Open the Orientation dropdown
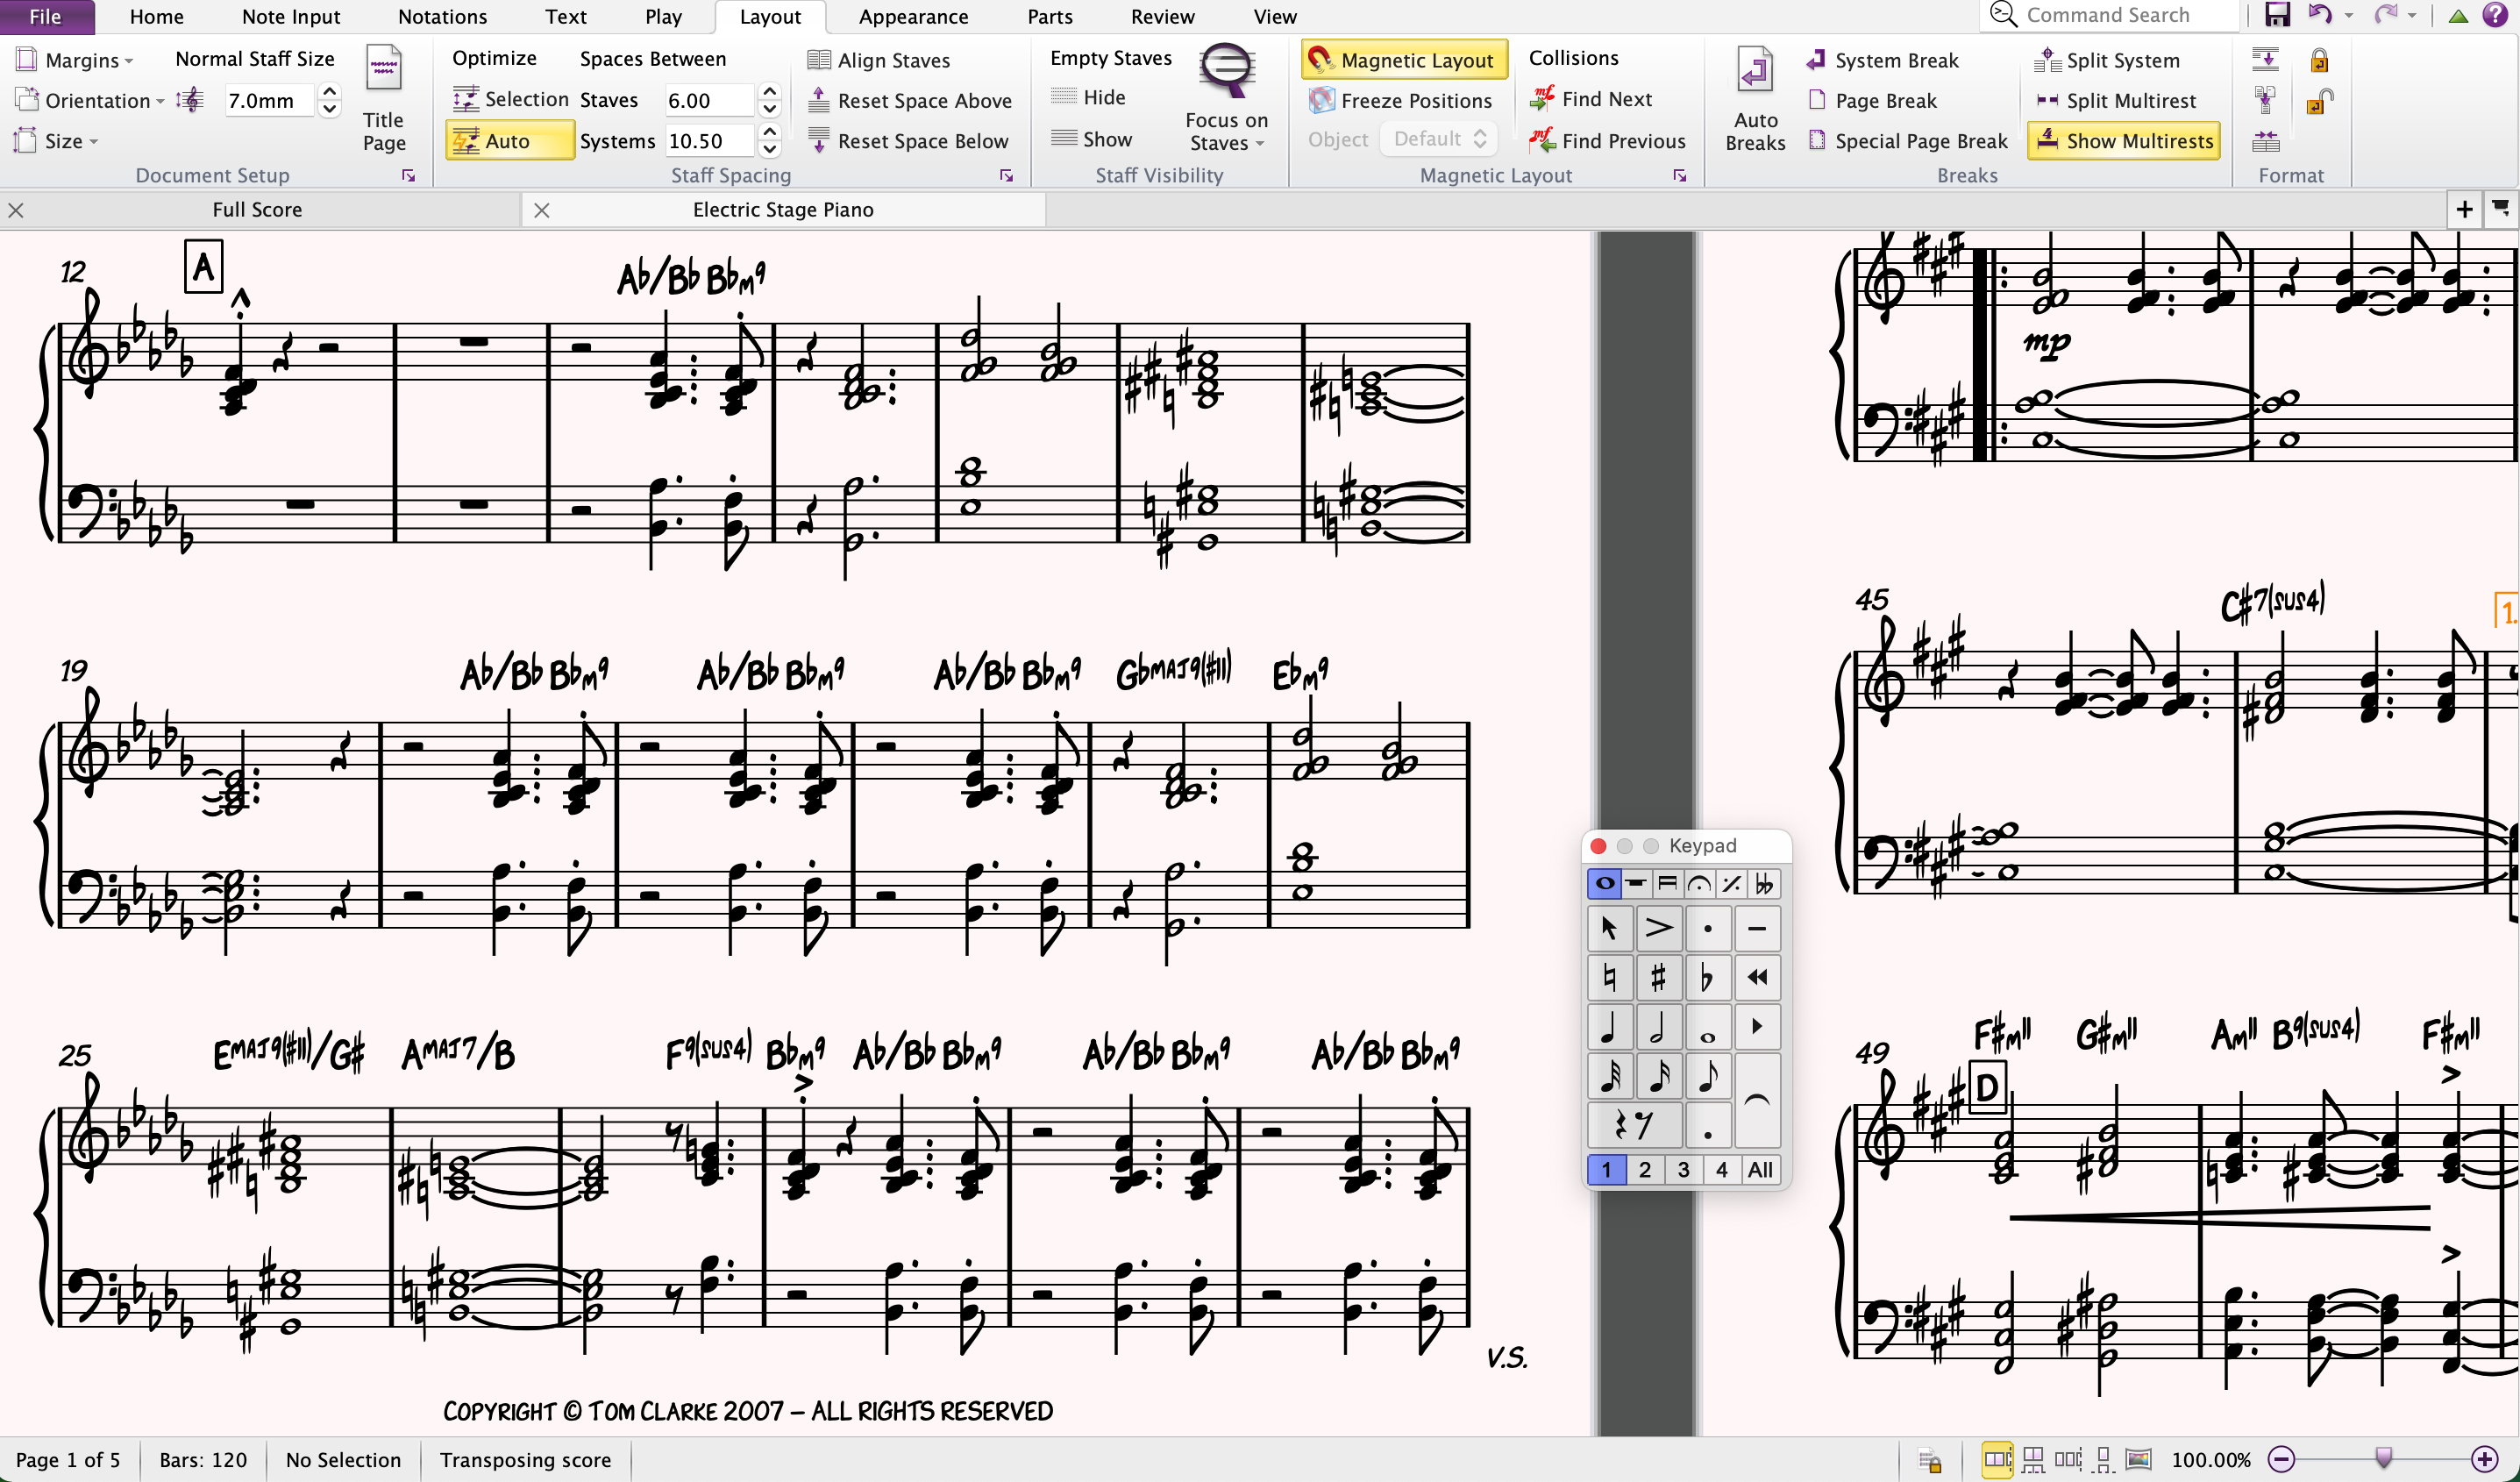Viewport: 2520px width, 1482px height. point(90,100)
